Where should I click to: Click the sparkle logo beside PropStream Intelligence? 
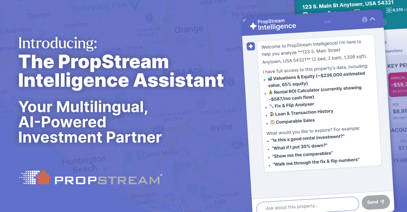point(253,26)
